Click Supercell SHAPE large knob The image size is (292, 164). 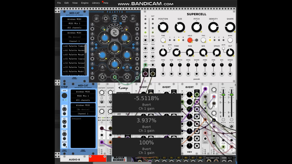(230, 27)
